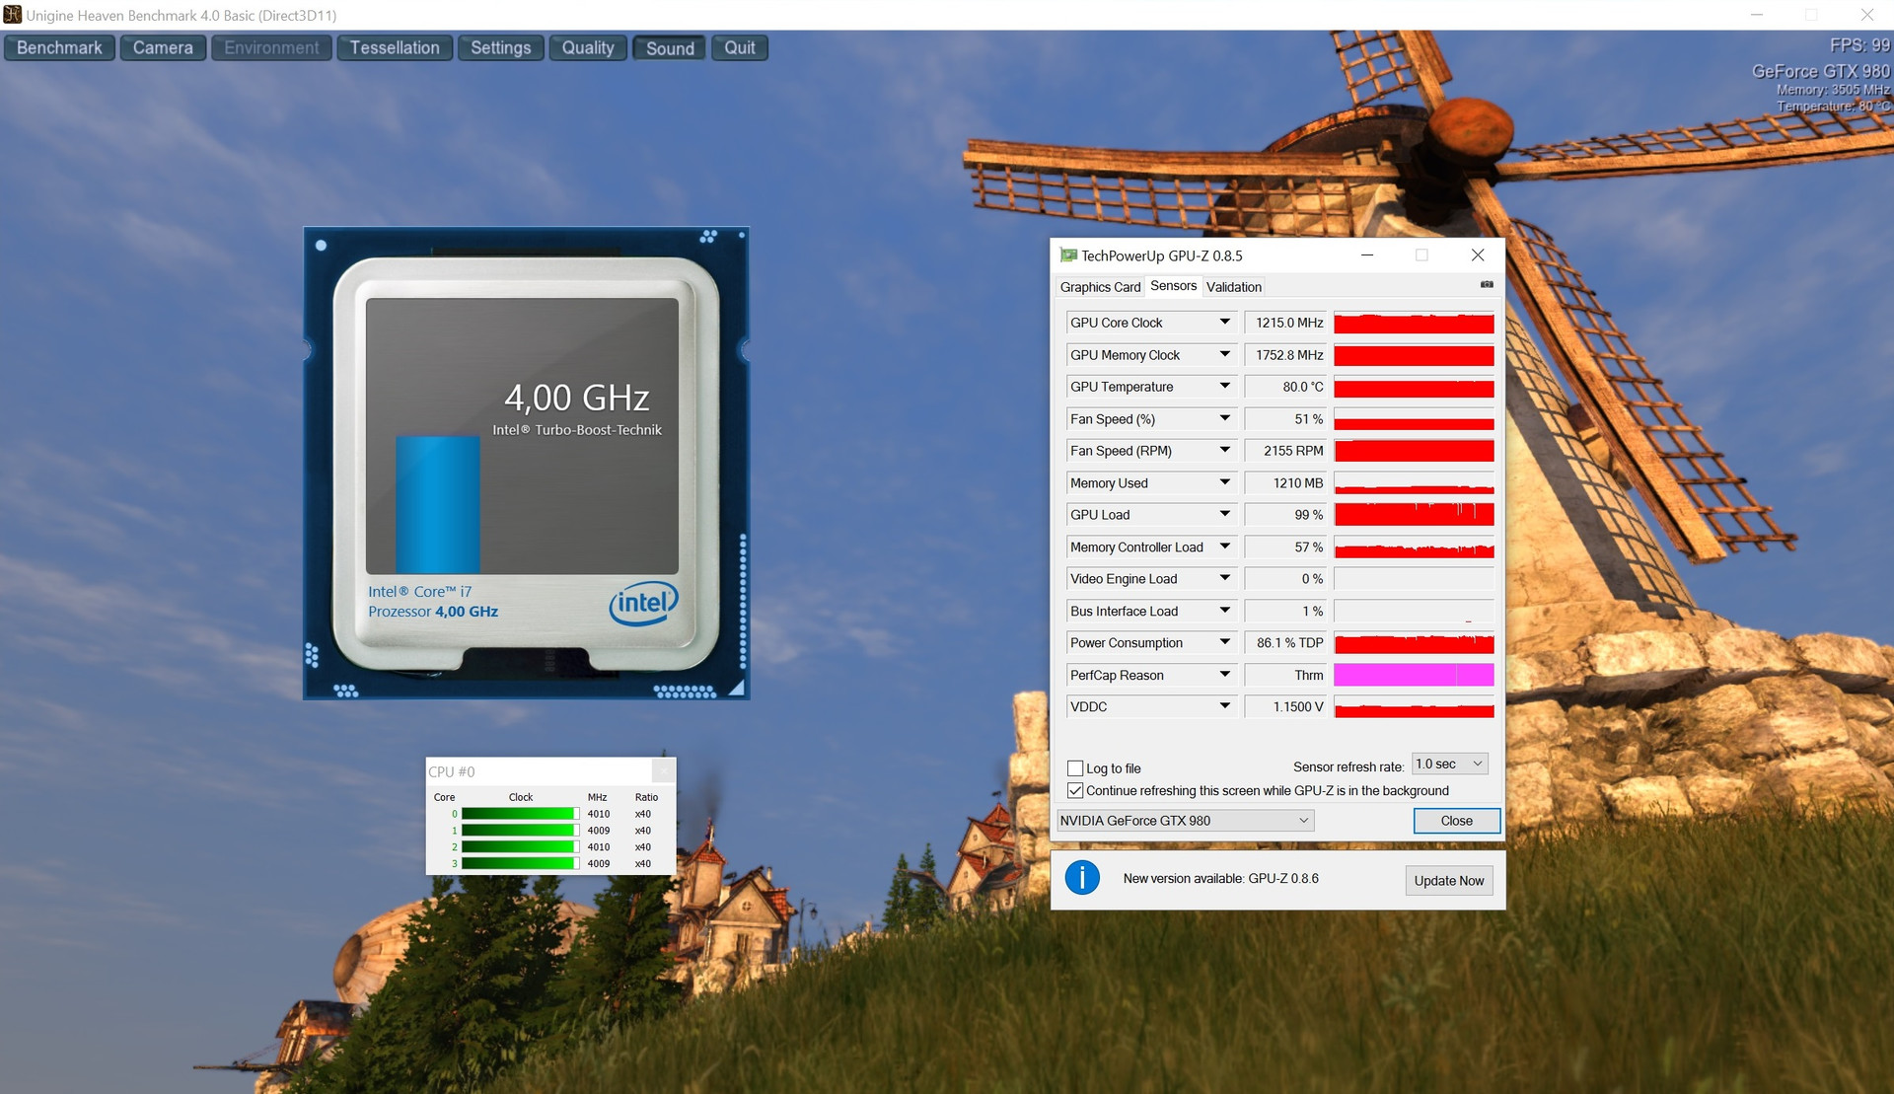1894x1094 pixels.
Task: Open Power Consumption sensor dropdown
Action: pos(1224,642)
